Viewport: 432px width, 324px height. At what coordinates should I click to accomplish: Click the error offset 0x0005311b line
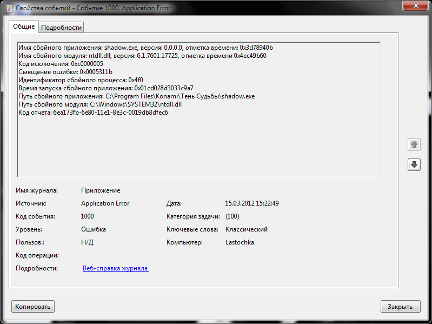point(65,72)
